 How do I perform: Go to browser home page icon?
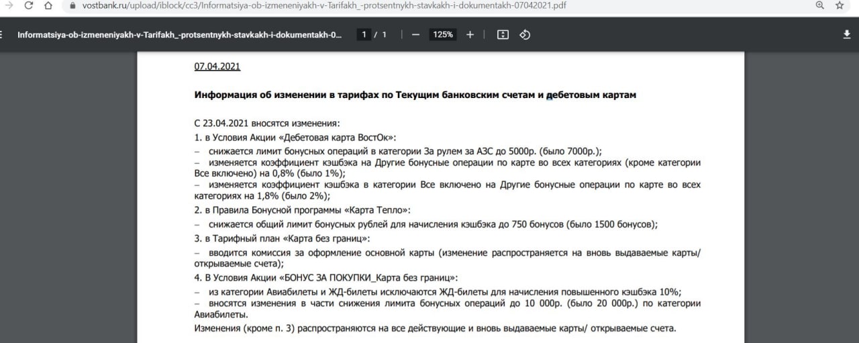pyautogui.click(x=48, y=5)
